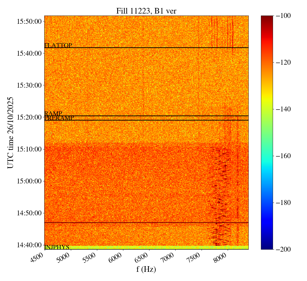Screen dimensions: 307x281
Task: Pick the 14:50:00 time tick label
Action: point(29,213)
